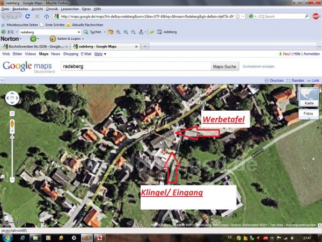Click the map pan compass control
Image resolution: width=322 pixels, height=242 pixels.
tap(12, 98)
